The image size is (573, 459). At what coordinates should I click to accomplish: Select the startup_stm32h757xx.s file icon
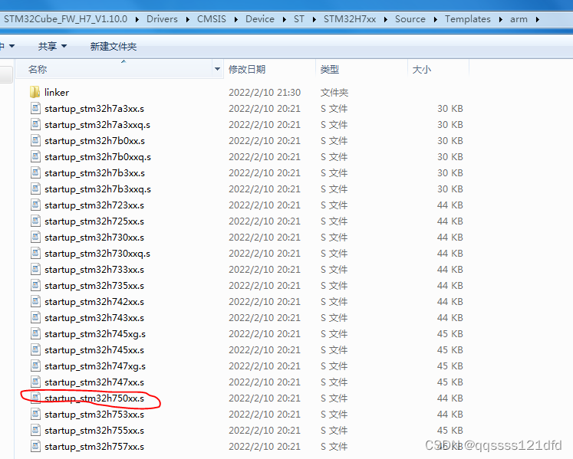pyautogui.click(x=35, y=446)
